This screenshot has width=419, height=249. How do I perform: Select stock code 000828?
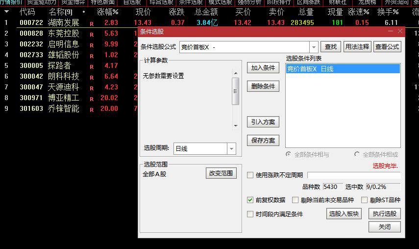click(31, 33)
